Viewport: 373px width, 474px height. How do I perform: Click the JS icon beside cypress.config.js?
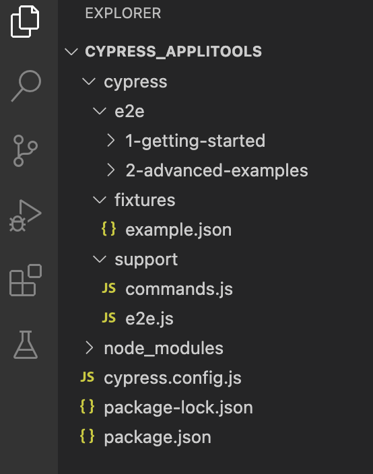click(x=88, y=377)
